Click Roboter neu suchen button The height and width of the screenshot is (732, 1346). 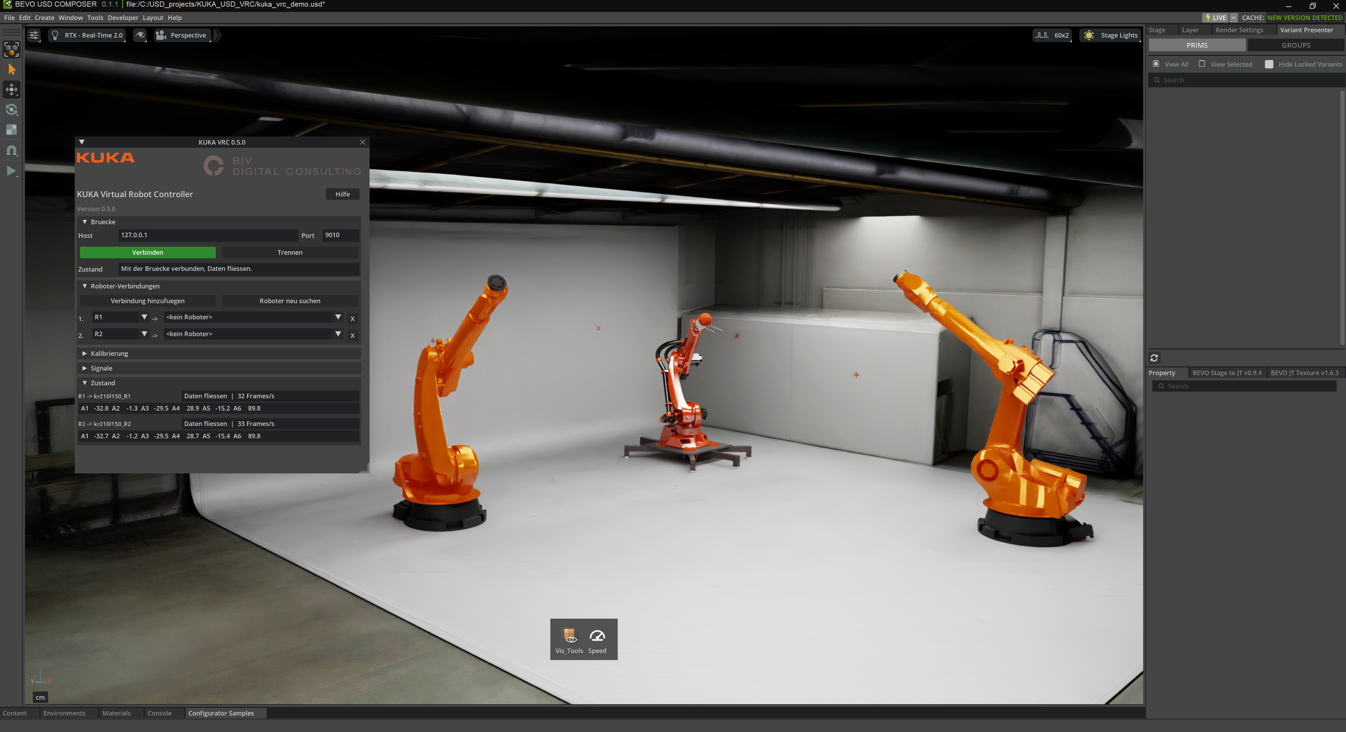point(290,301)
